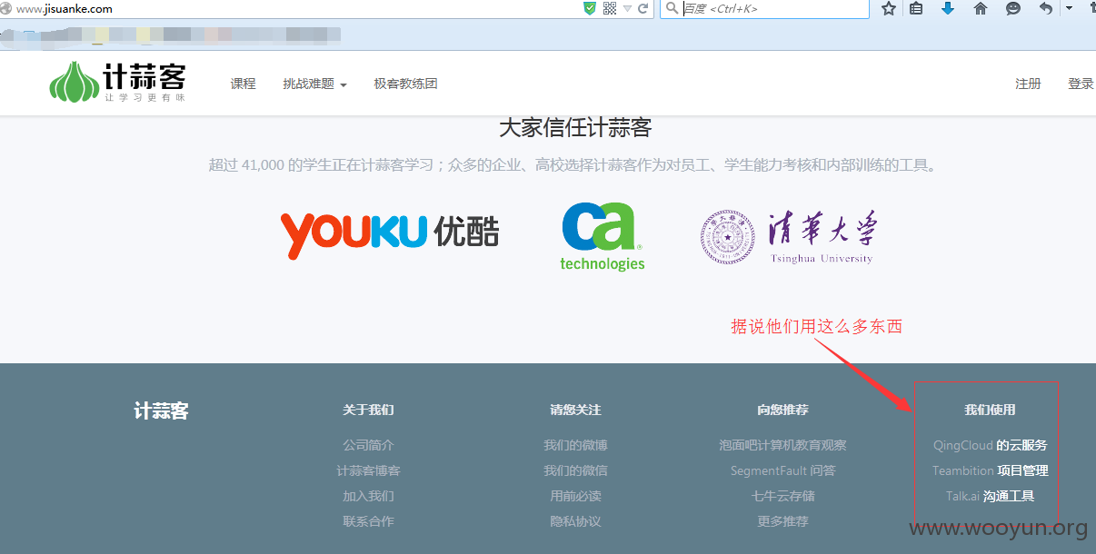Open 更多推荐 footer link
The width and height of the screenshot is (1096, 554).
782,521
